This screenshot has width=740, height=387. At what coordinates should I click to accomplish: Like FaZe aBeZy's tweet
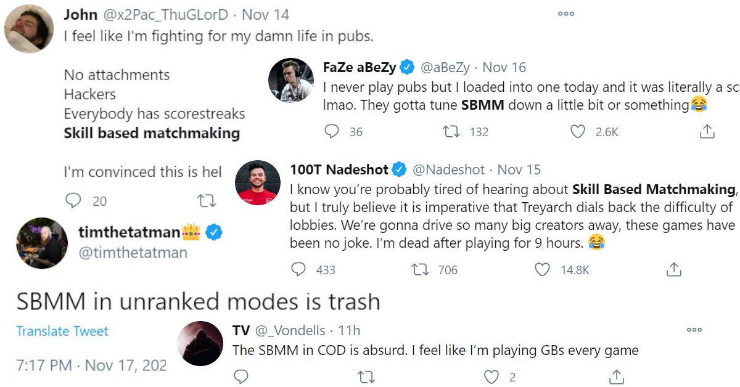point(578,131)
